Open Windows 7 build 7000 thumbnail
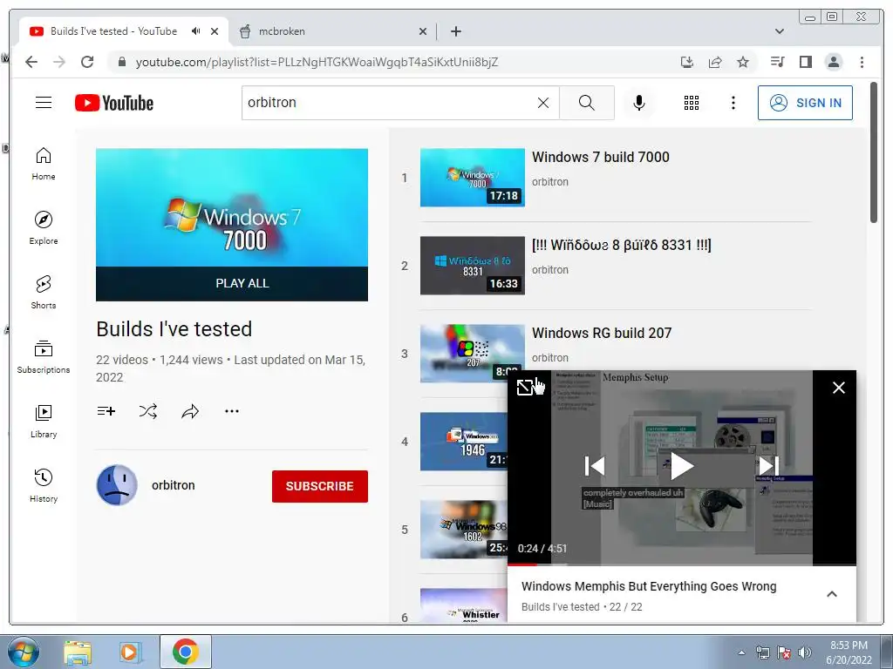 click(x=472, y=178)
